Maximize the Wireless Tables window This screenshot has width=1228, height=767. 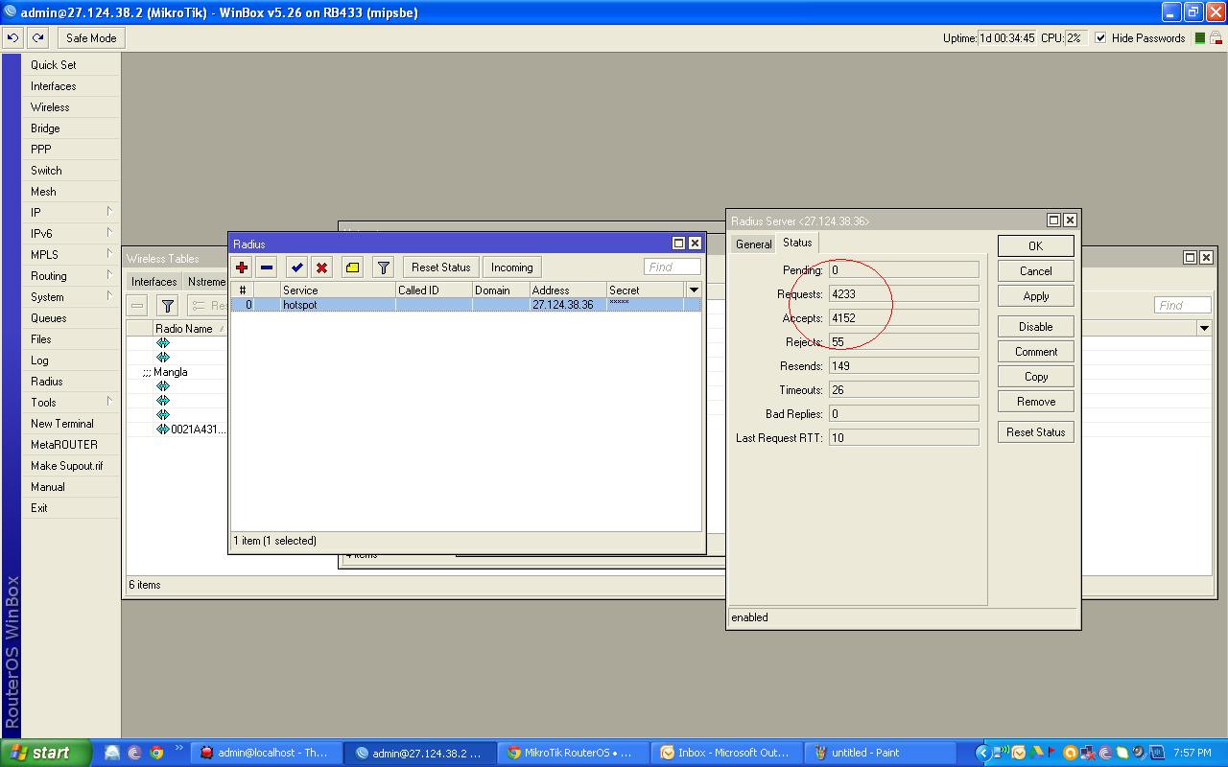[1191, 258]
